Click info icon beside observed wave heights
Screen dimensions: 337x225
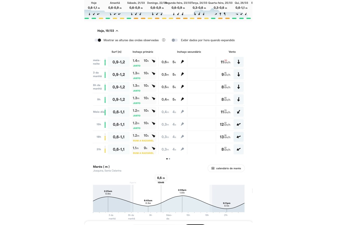(x=164, y=40)
